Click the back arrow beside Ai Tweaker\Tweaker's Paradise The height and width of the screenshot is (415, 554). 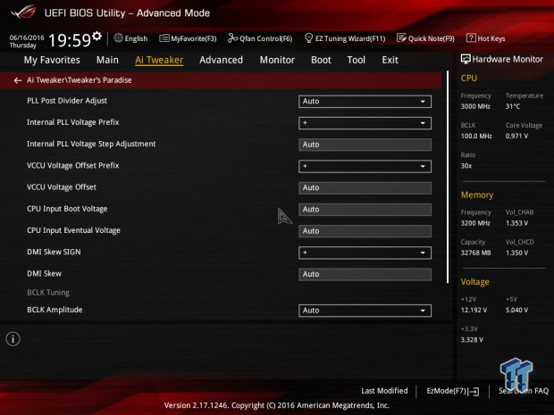pyautogui.click(x=17, y=80)
